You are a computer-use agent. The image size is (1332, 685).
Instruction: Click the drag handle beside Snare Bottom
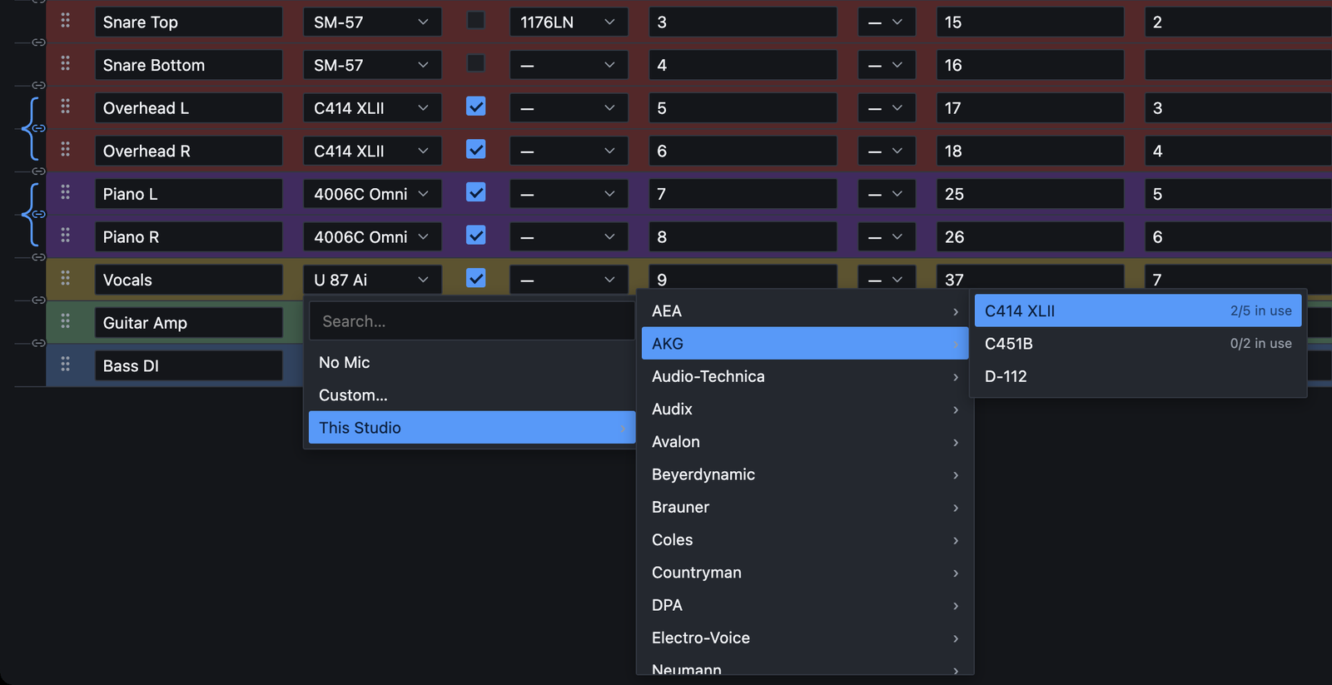click(65, 63)
